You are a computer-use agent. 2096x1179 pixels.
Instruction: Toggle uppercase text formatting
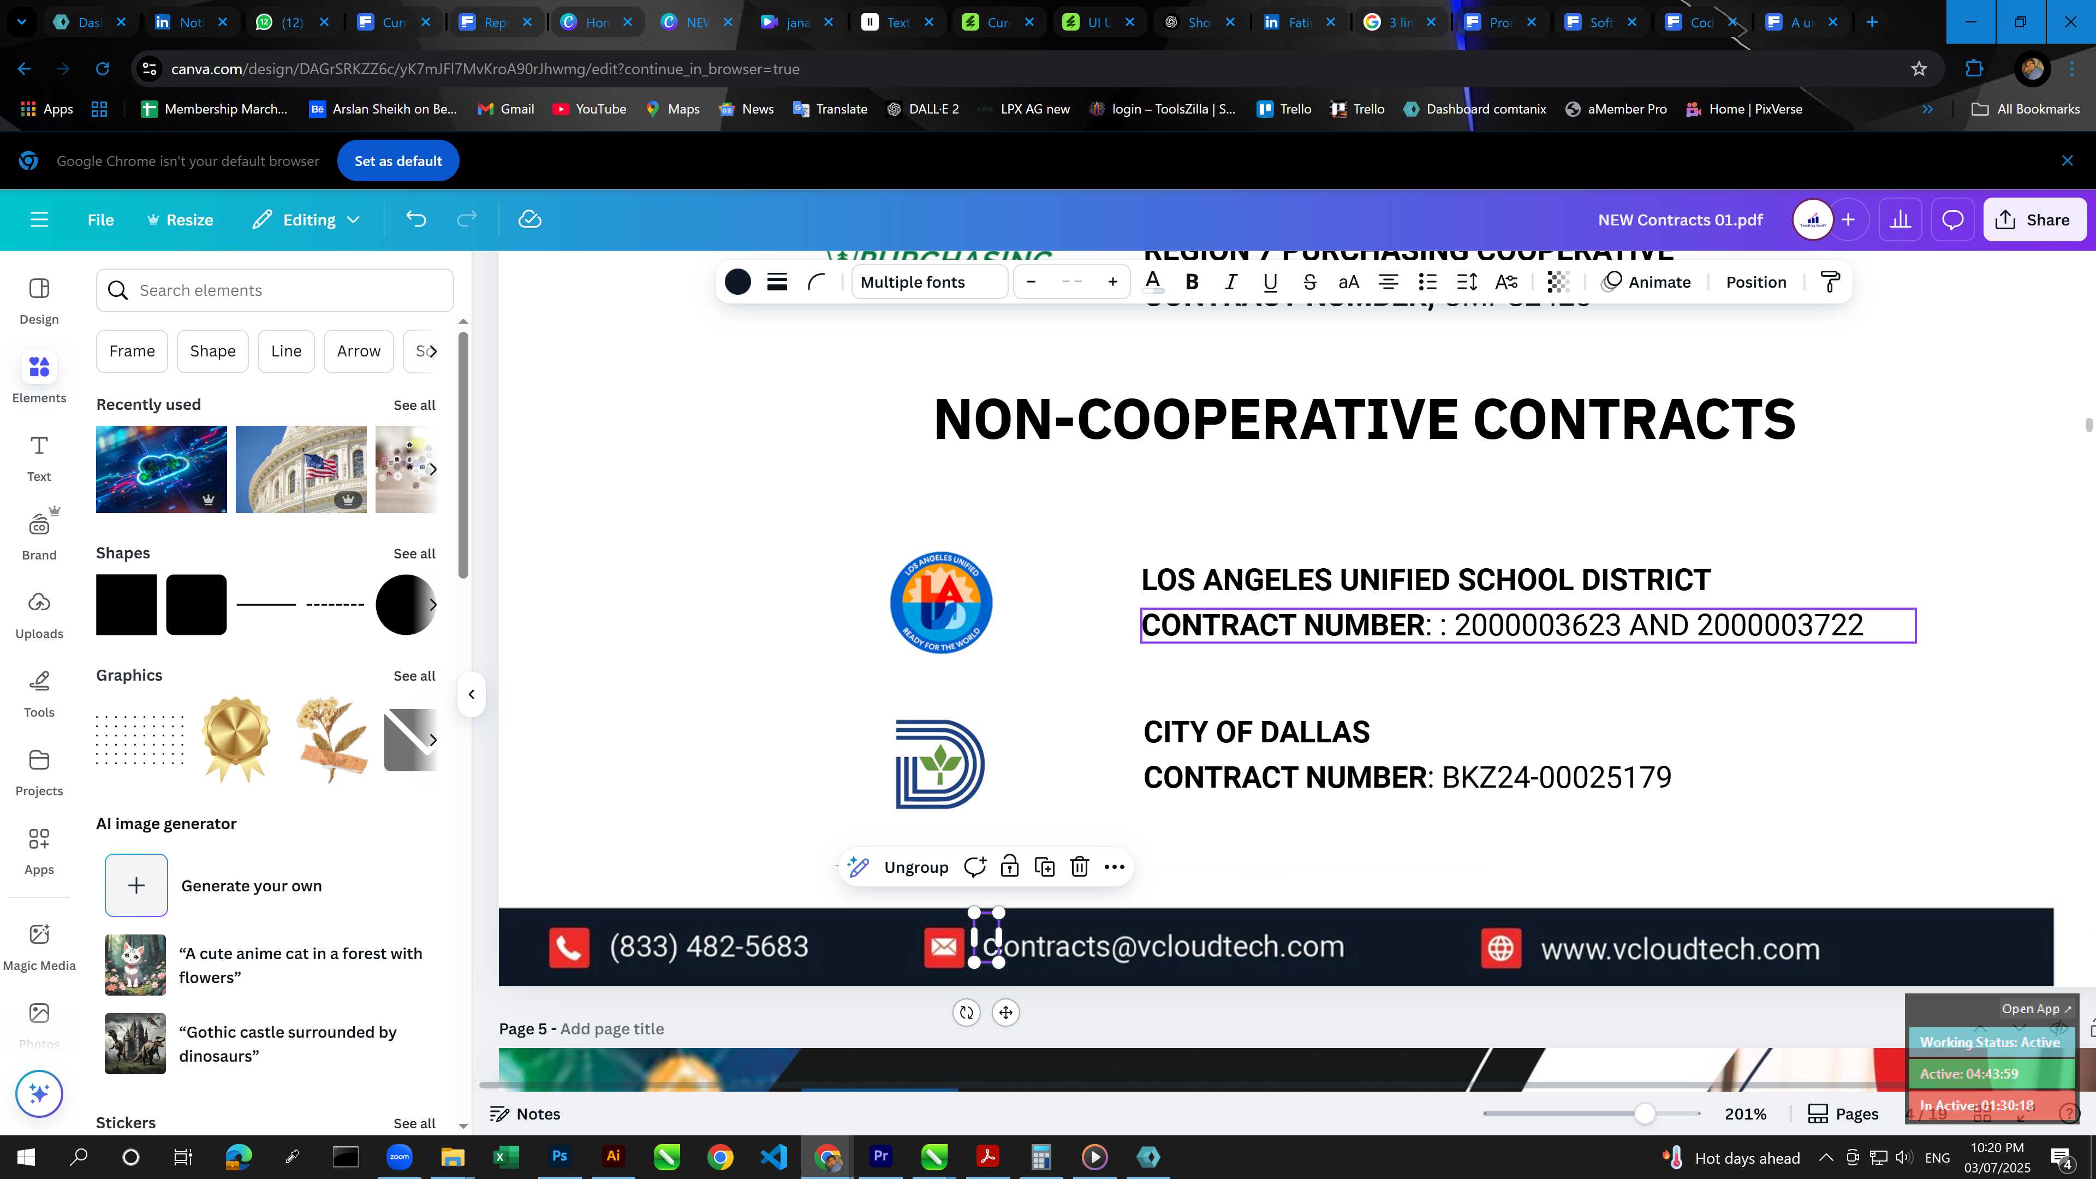(1349, 282)
